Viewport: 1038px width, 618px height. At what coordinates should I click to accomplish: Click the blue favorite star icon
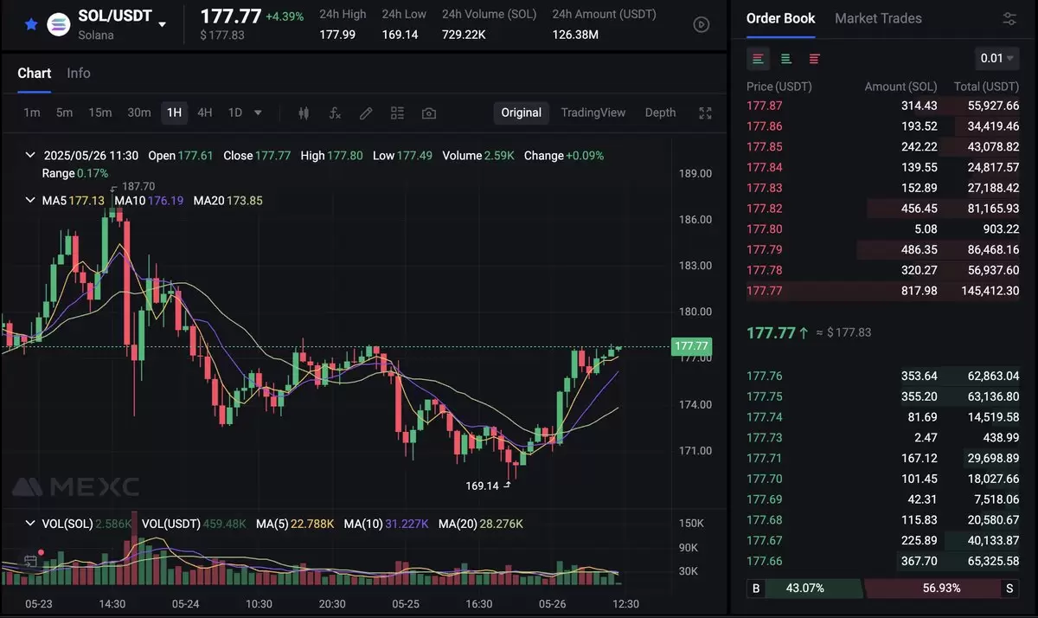click(31, 24)
